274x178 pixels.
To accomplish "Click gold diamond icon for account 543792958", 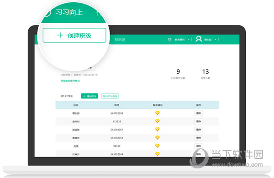I will [x=157, y=113].
